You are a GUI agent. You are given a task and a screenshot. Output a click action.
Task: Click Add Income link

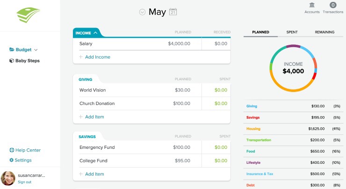(97, 57)
